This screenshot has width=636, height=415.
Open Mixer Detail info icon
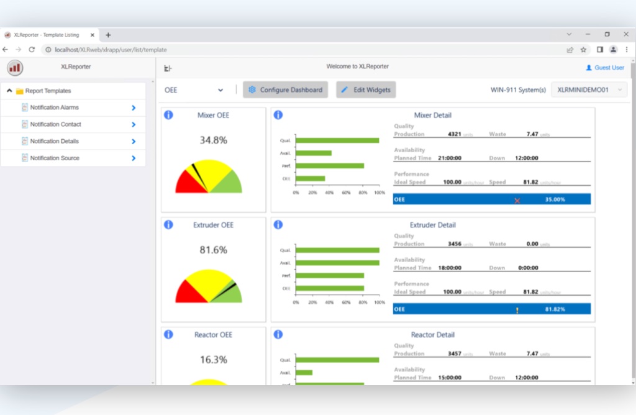[x=278, y=115]
